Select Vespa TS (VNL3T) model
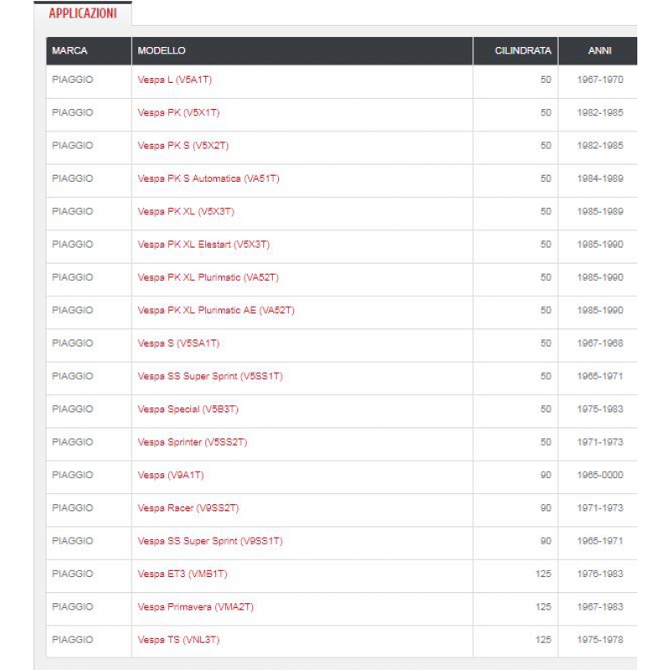670x670 pixels. point(178,641)
